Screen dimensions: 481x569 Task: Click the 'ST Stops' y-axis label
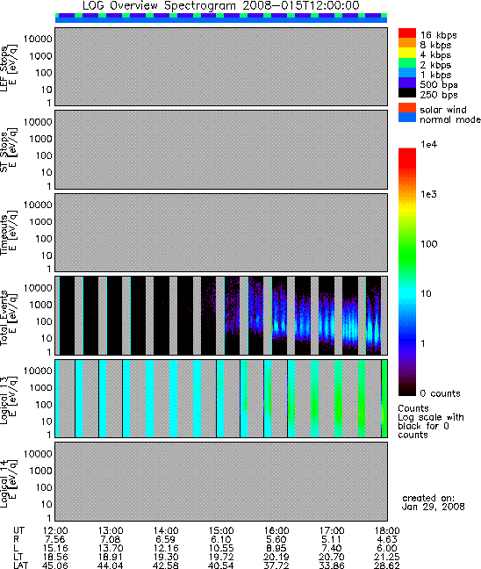(4, 152)
